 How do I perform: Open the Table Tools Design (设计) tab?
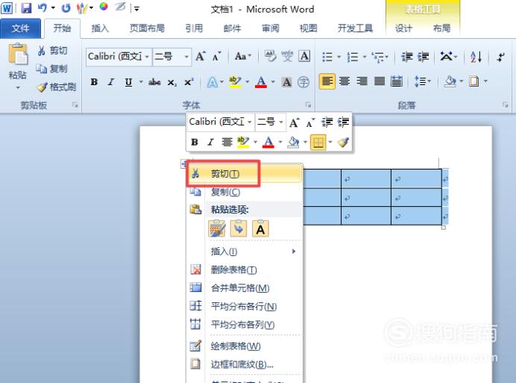pos(403,28)
